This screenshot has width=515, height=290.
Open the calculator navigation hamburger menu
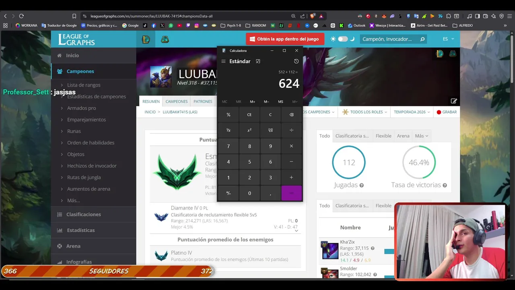click(223, 61)
